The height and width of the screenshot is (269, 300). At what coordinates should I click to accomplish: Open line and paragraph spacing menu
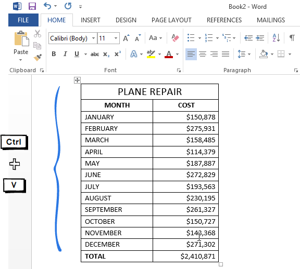(244, 54)
